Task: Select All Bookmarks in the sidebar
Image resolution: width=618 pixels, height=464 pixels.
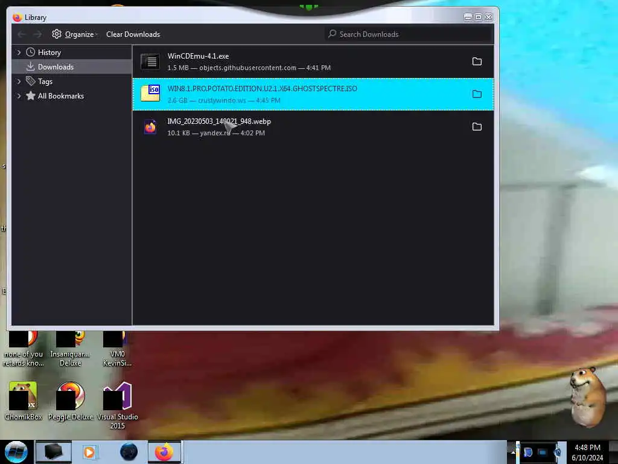Action: tap(71, 95)
